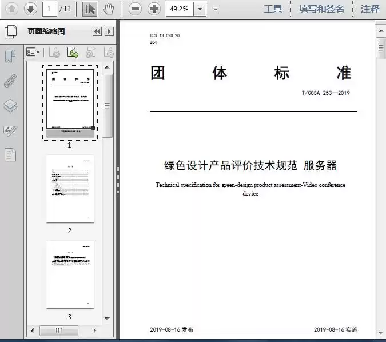Open the 注释 panel
Screen dimensions: 386x342
coord(370,9)
